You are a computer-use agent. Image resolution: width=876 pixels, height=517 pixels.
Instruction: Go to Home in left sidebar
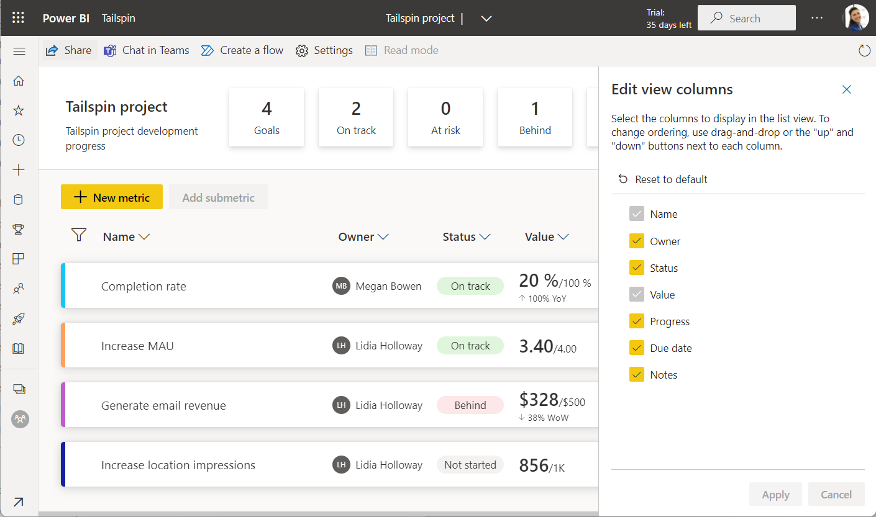(x=19, y=81)
